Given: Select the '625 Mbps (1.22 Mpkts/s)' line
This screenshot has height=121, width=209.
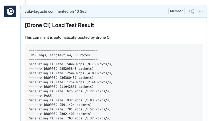Looking at the screenshot, I should tap(70, 91).
